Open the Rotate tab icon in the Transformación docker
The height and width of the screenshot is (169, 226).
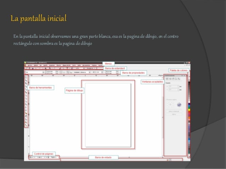(x=170, y=79)
